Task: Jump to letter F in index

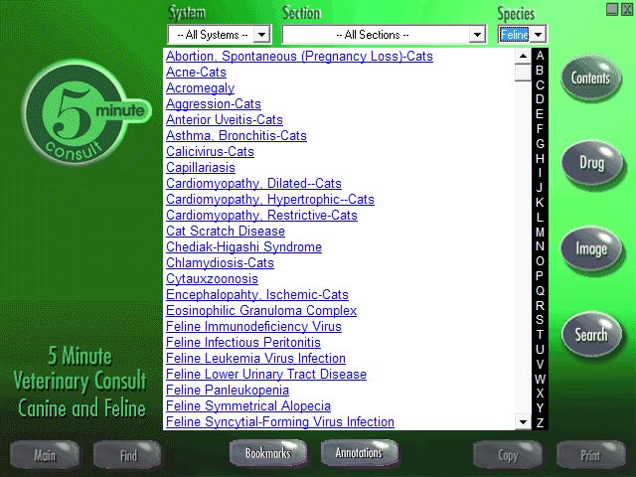Action: (540, 129)
